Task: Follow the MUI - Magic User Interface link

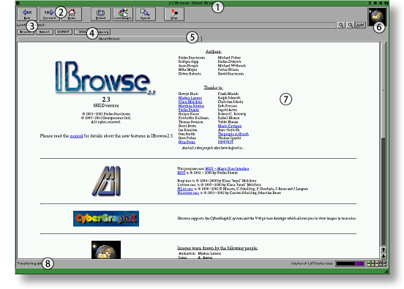Action: click(x=227, y=169)
